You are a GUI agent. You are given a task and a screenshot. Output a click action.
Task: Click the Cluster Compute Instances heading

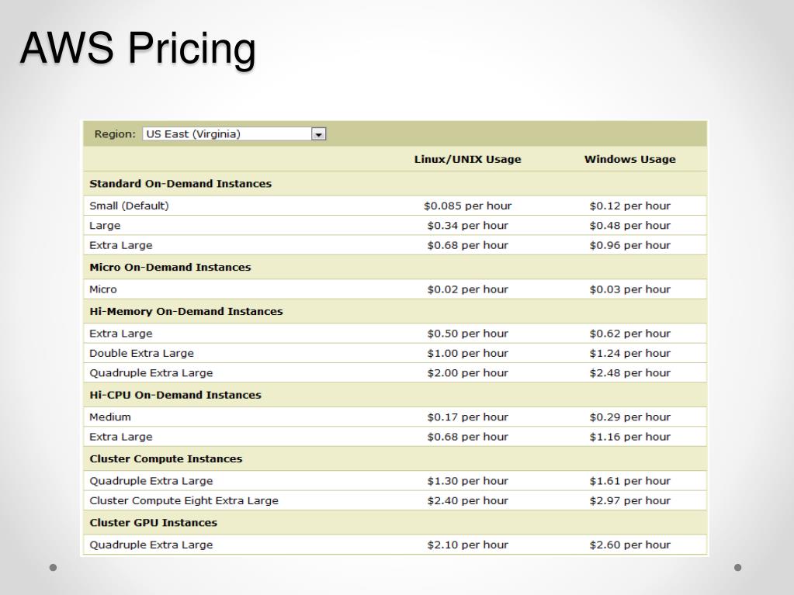165,459
